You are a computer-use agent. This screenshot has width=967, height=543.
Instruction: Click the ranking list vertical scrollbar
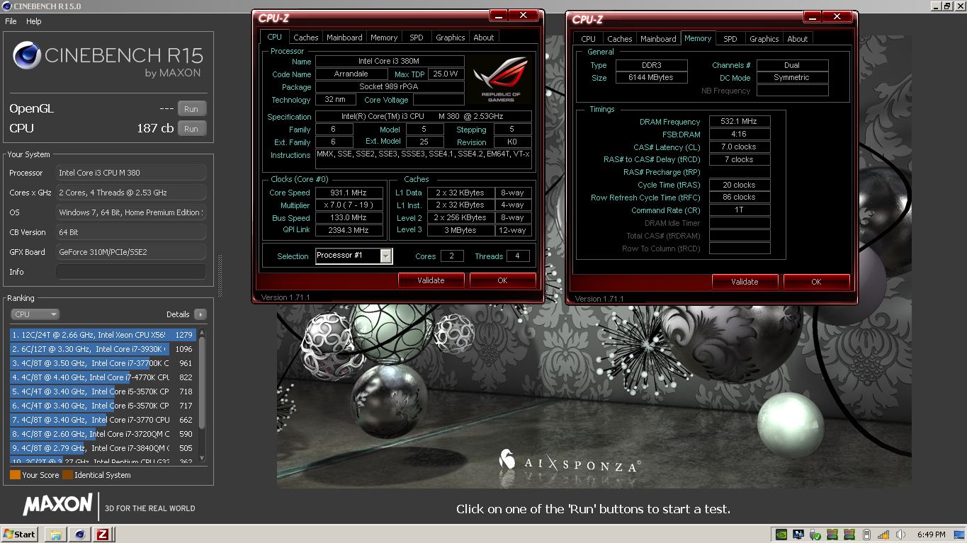click(x=202, y=395)
